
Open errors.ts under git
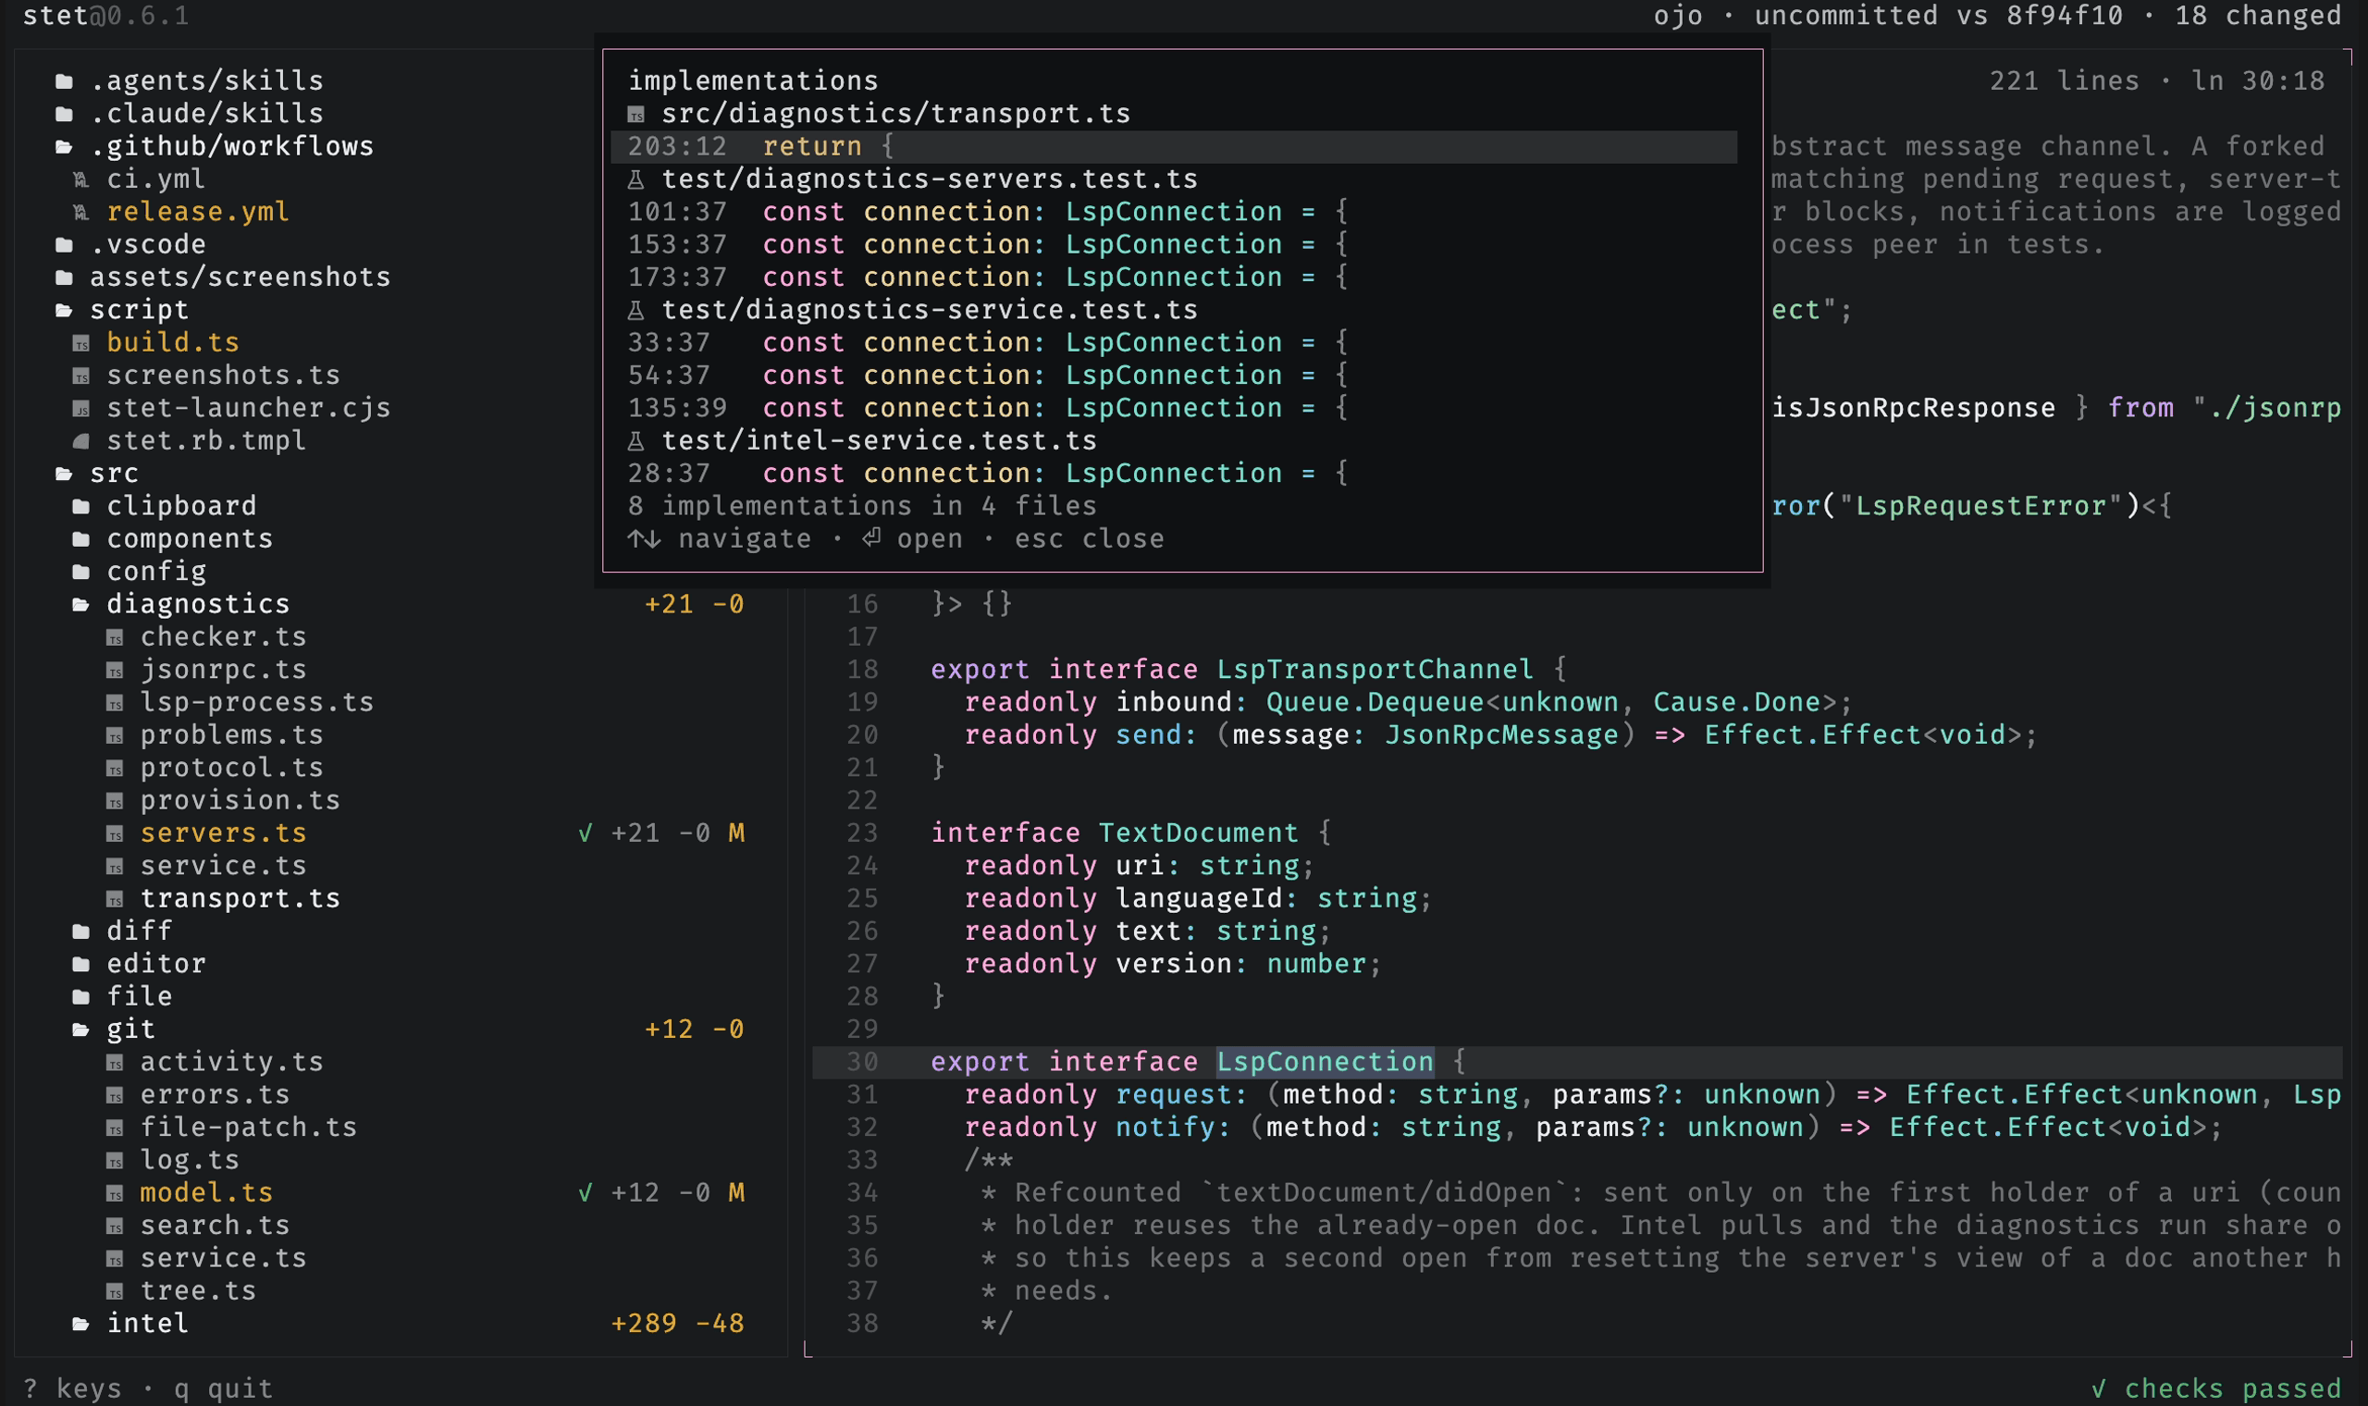[215, 1095]
